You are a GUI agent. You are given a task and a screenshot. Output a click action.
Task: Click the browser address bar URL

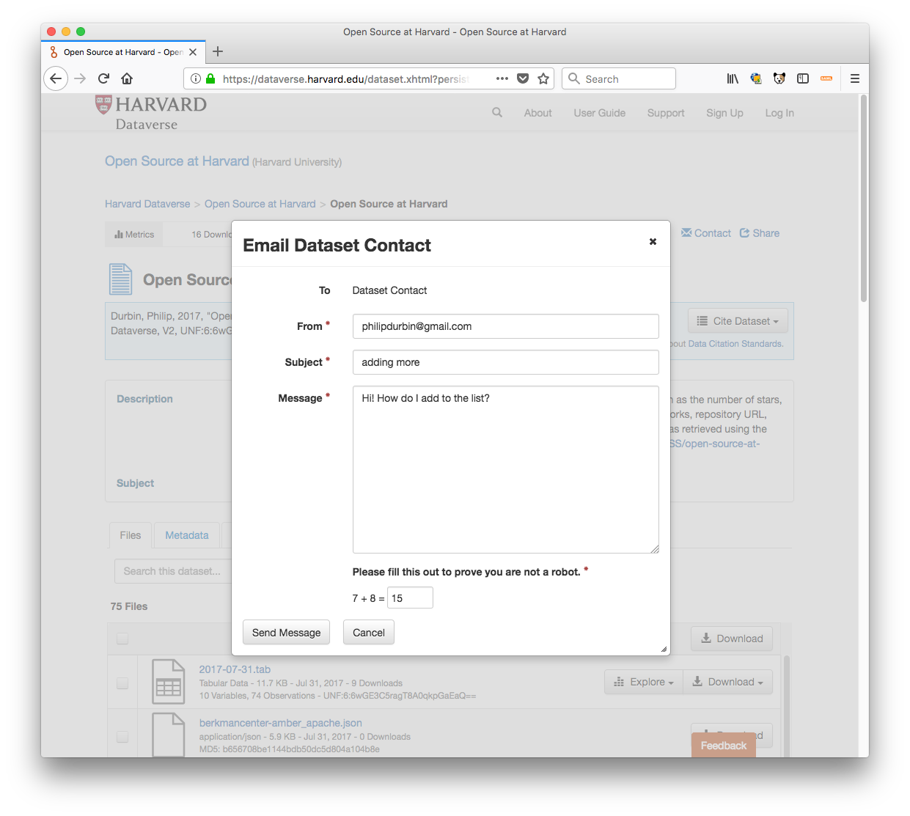point(345,79)
